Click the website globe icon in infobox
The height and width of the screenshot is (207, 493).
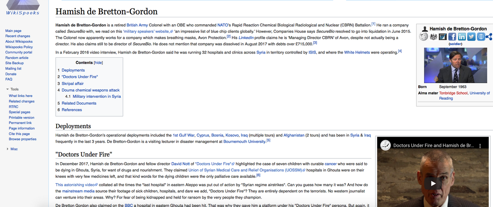tap(480, 37)
